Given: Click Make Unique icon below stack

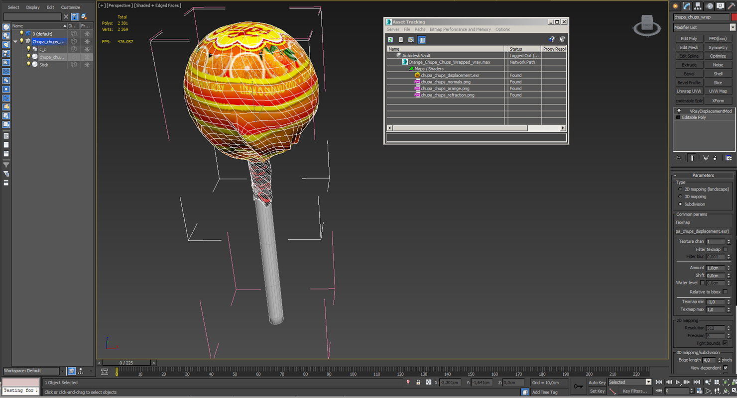Looking at the screenshot, I should click(x=706, y=158).
